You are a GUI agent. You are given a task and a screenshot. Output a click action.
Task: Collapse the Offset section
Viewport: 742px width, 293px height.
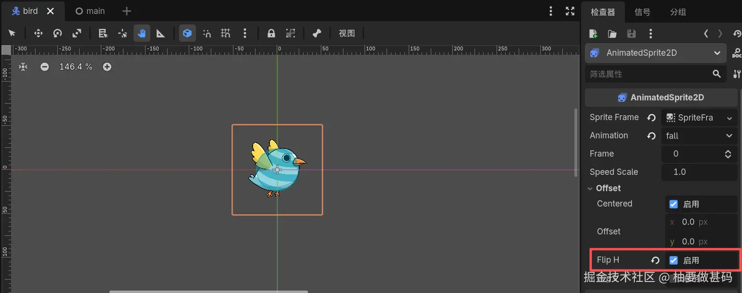[x=590, y=188]
